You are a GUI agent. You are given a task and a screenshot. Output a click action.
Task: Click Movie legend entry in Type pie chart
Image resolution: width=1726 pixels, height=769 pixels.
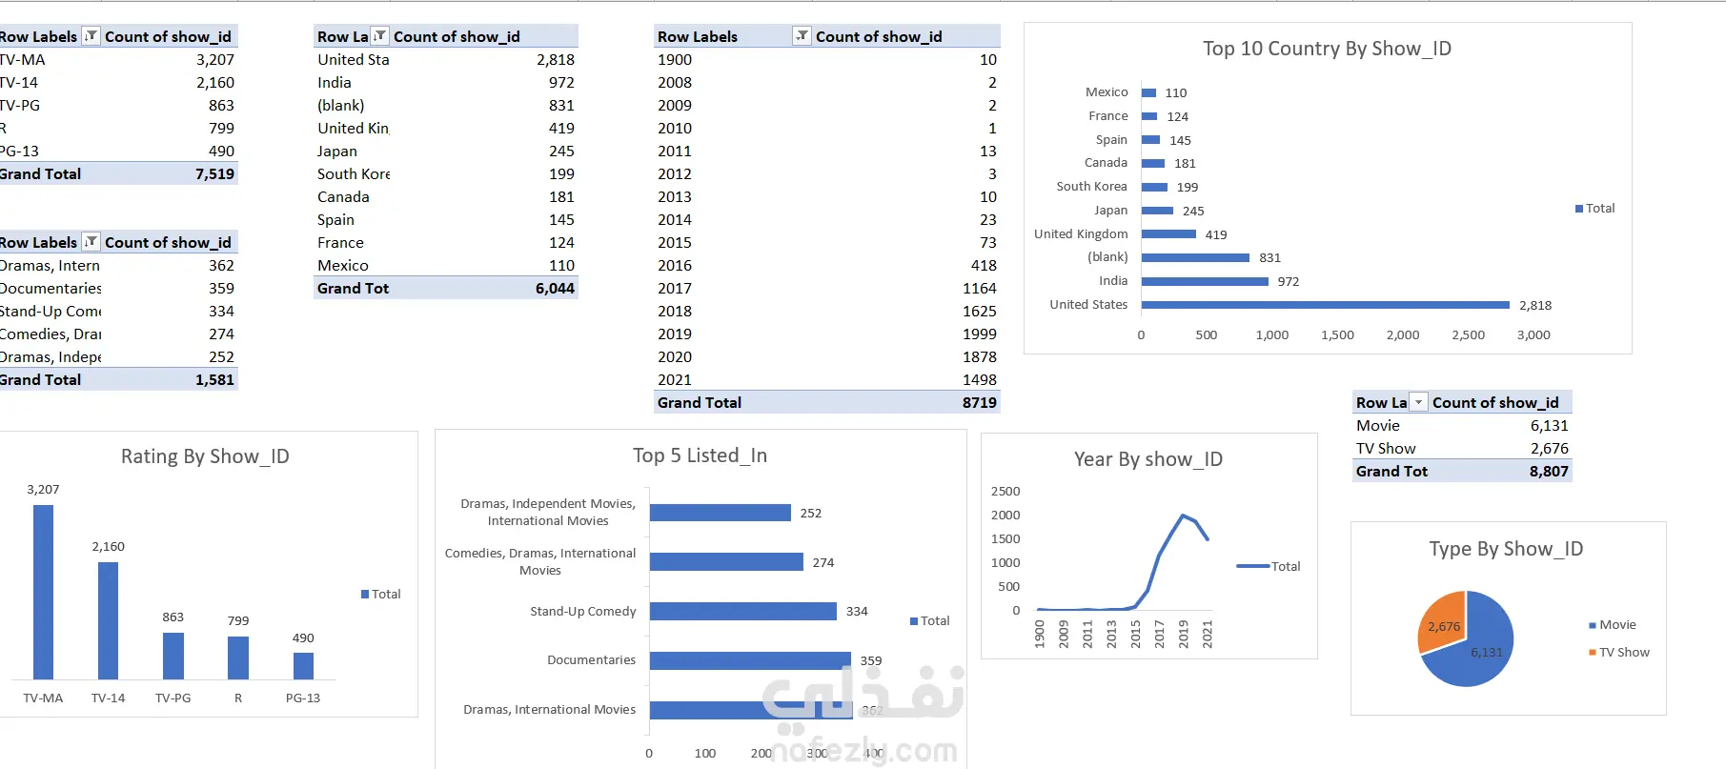pos(1612,625)
